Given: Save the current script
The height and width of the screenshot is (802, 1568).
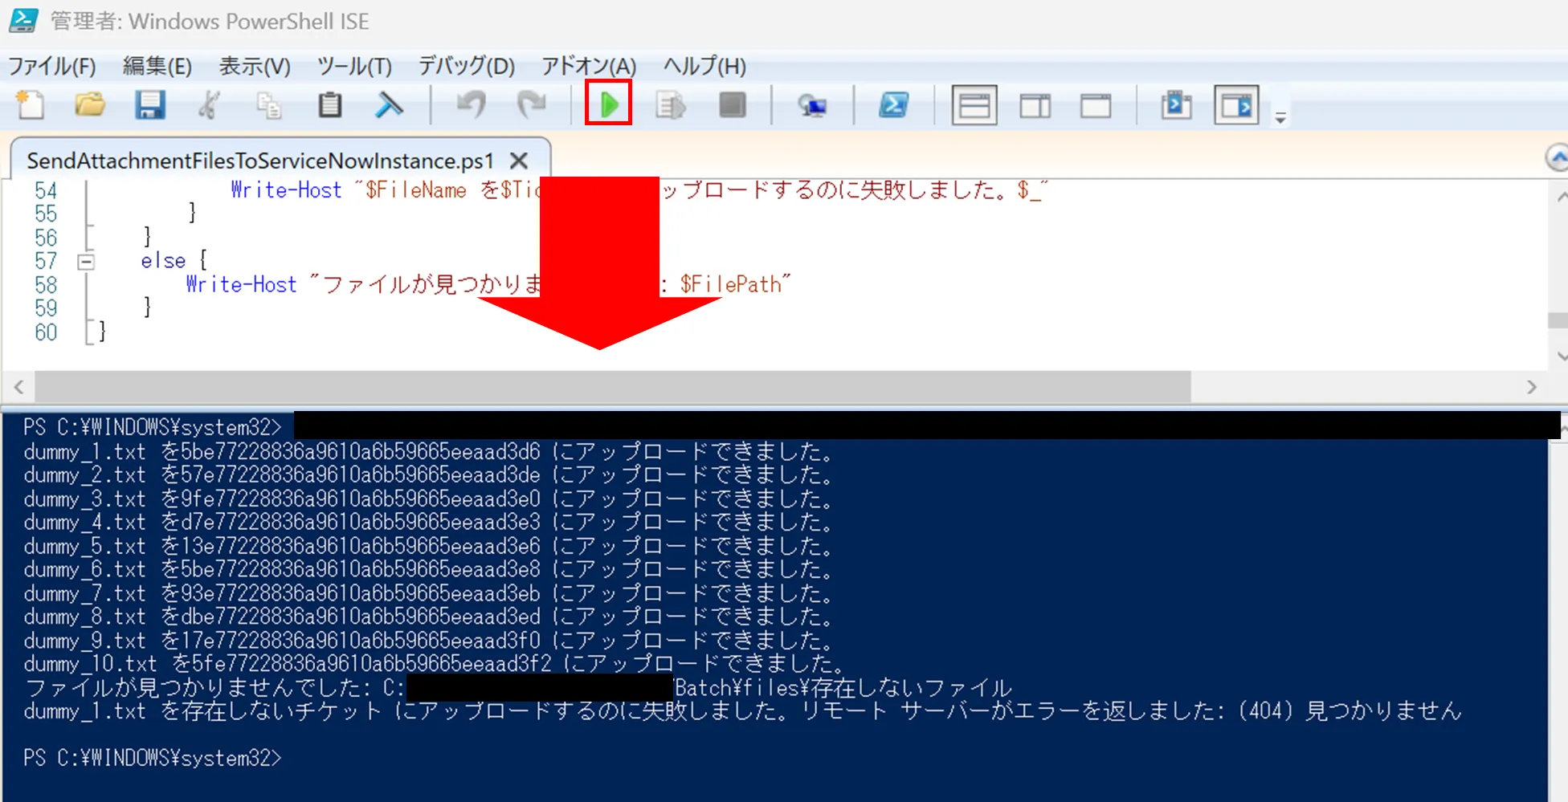Looking at the screenshot, I should [x=149, y=104].
